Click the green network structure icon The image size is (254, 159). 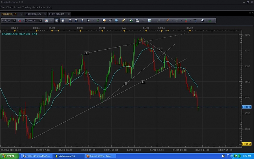[210, 20]
